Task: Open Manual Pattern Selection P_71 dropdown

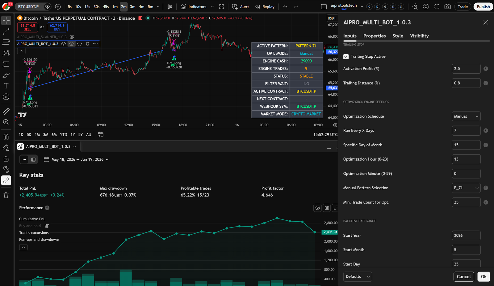Action: (466, 188)
